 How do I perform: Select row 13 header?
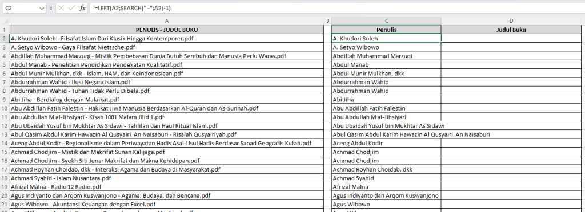point(5,134)
